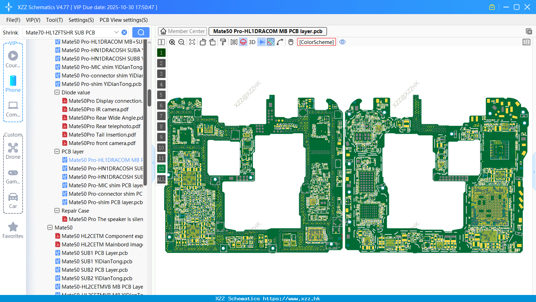Open the Member Center tab
This screenshot has width=536, height=302.
tap(182, 31)
